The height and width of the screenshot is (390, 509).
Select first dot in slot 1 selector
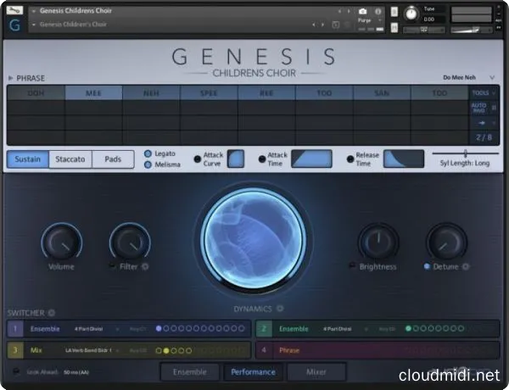[159, 328]
